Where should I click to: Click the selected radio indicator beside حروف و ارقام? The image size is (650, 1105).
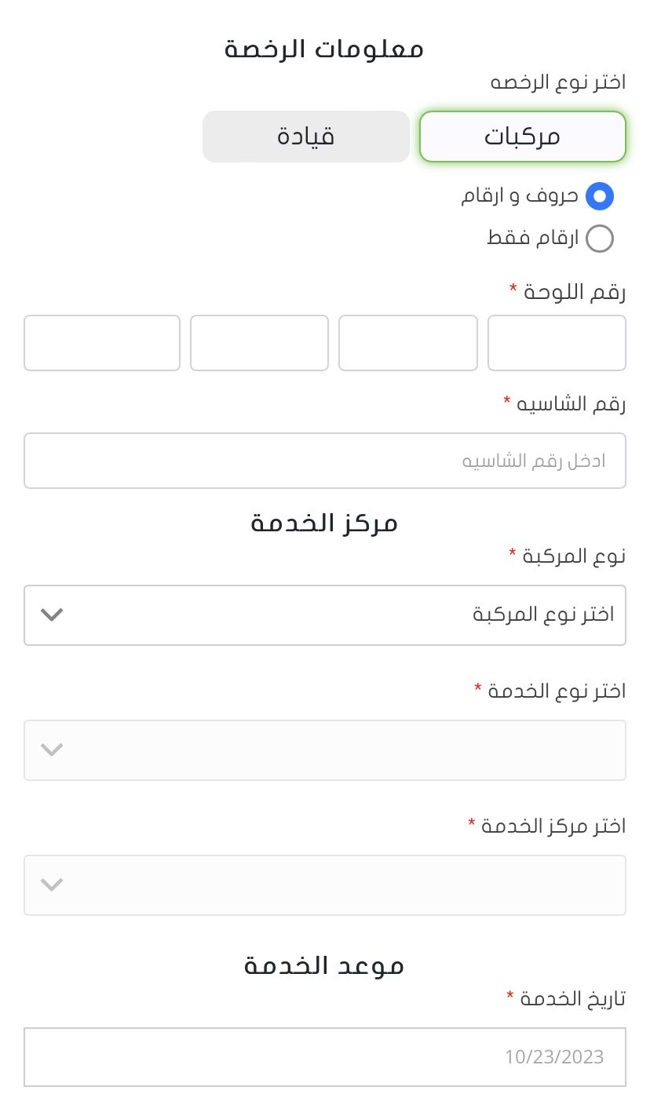pos(599,196)
